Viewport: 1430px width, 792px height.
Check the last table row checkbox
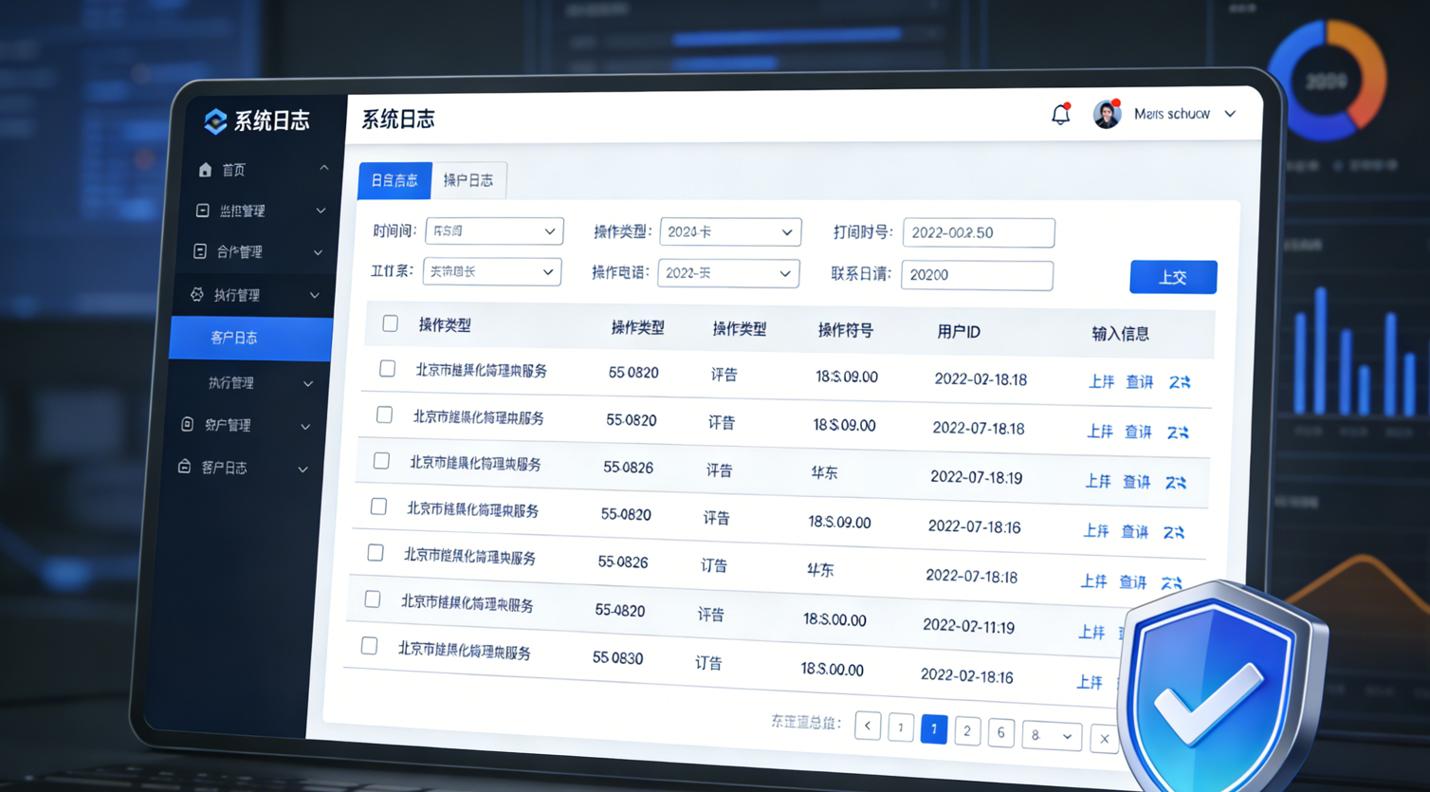(x=369, y=646)
